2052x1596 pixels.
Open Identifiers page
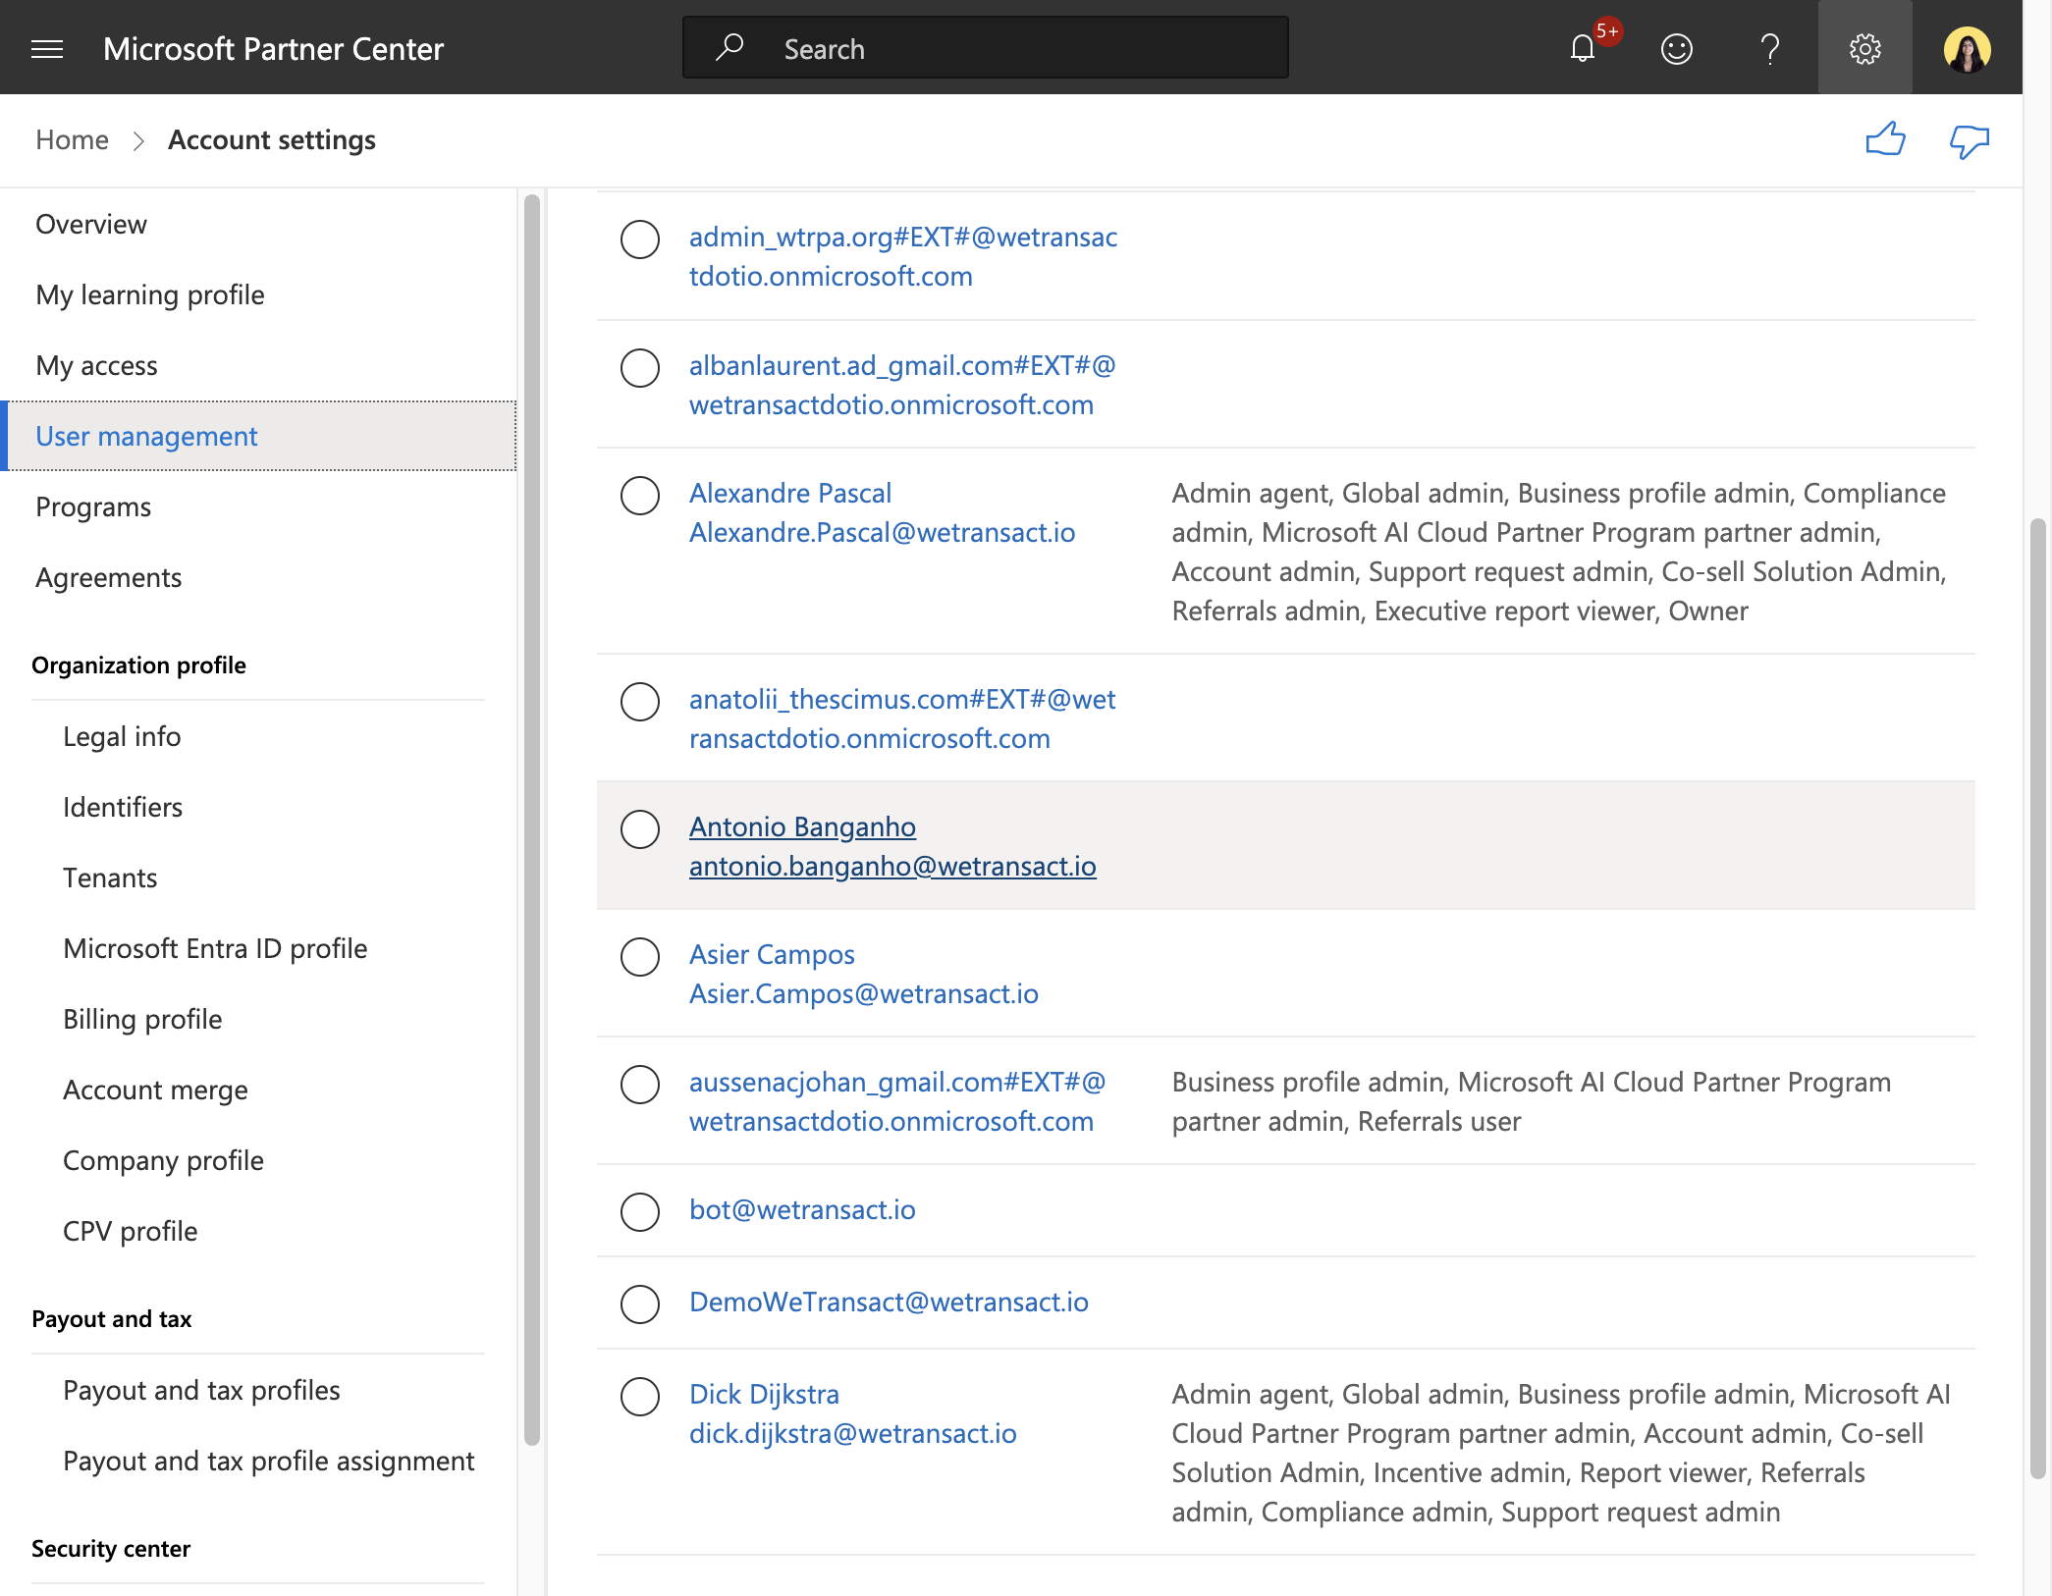point(123,807)
